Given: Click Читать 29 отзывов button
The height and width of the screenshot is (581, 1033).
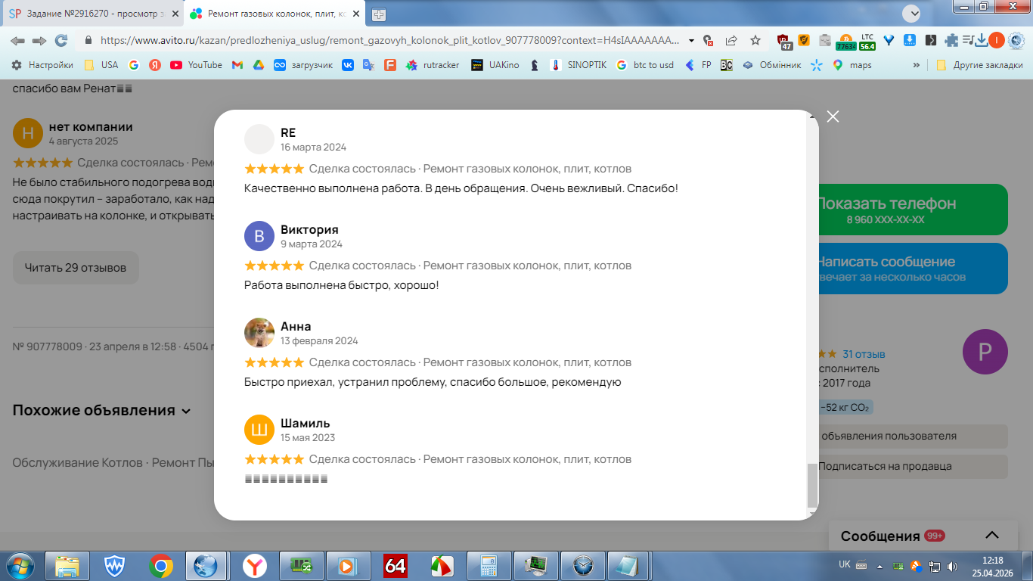Looking at the screenshot, I should [x=76, y=268].
